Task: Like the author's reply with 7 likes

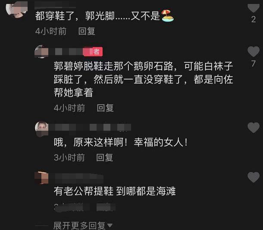Action: pos(254,51)
